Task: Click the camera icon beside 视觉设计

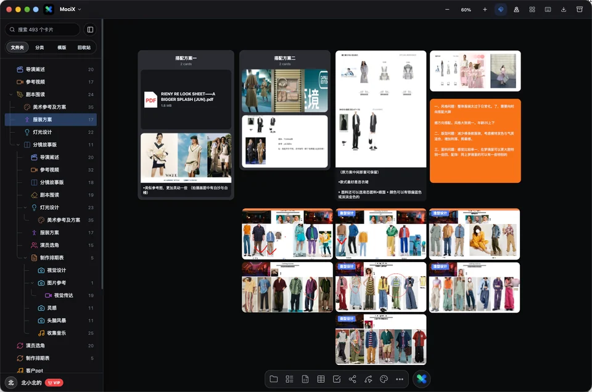Action: pyautogui.click(x=41, y=270)
